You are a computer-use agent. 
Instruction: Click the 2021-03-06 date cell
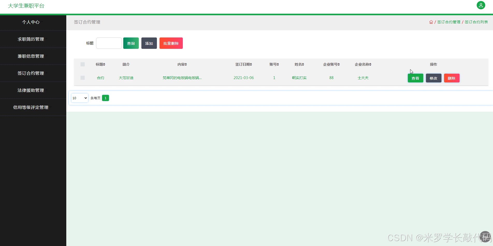click(x=244, y=78)
